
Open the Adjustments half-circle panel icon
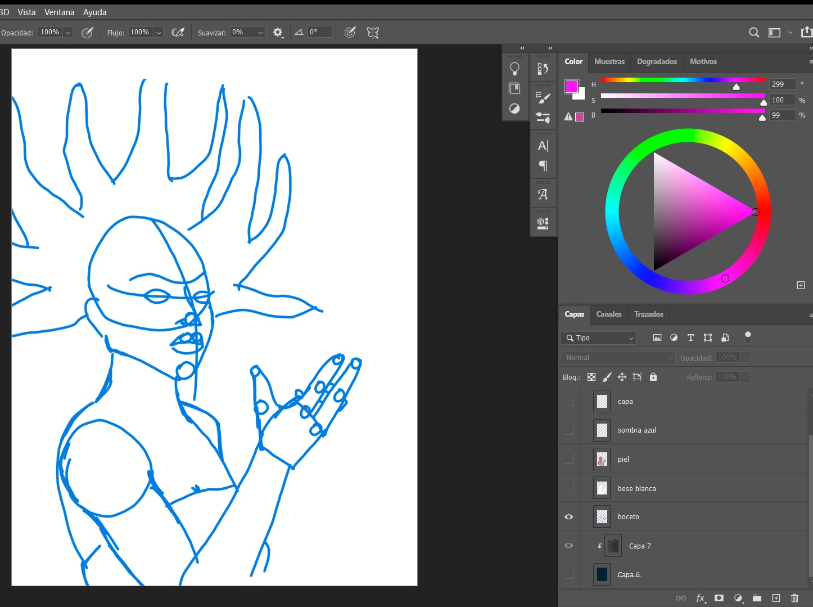coord(514,109)
